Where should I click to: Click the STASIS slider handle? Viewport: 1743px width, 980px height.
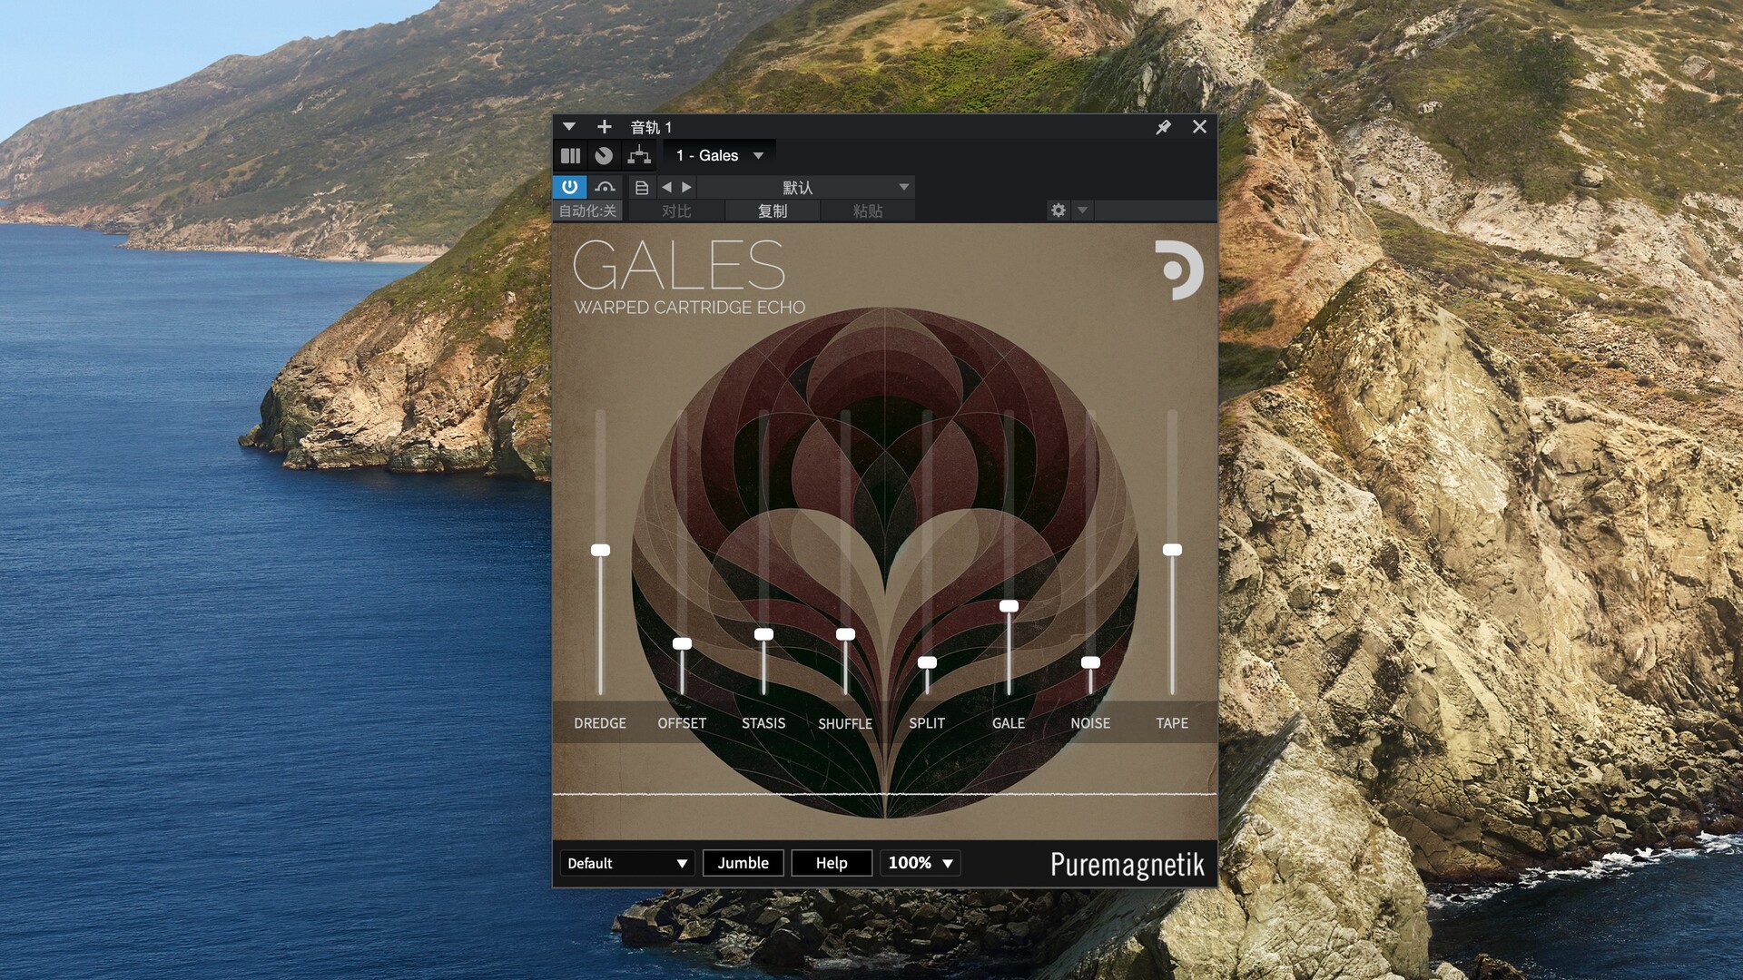pyautogui.click(x=763, y=634)
